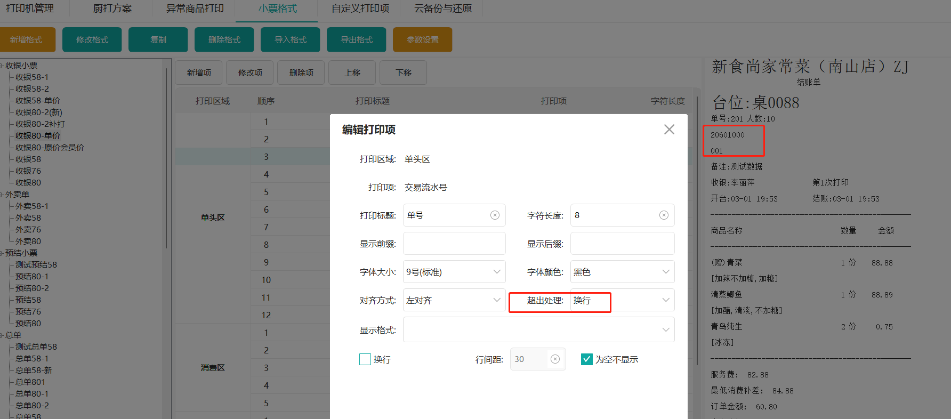Click the 修改项 button
951x419 pixels.
(x=250, y=72)
